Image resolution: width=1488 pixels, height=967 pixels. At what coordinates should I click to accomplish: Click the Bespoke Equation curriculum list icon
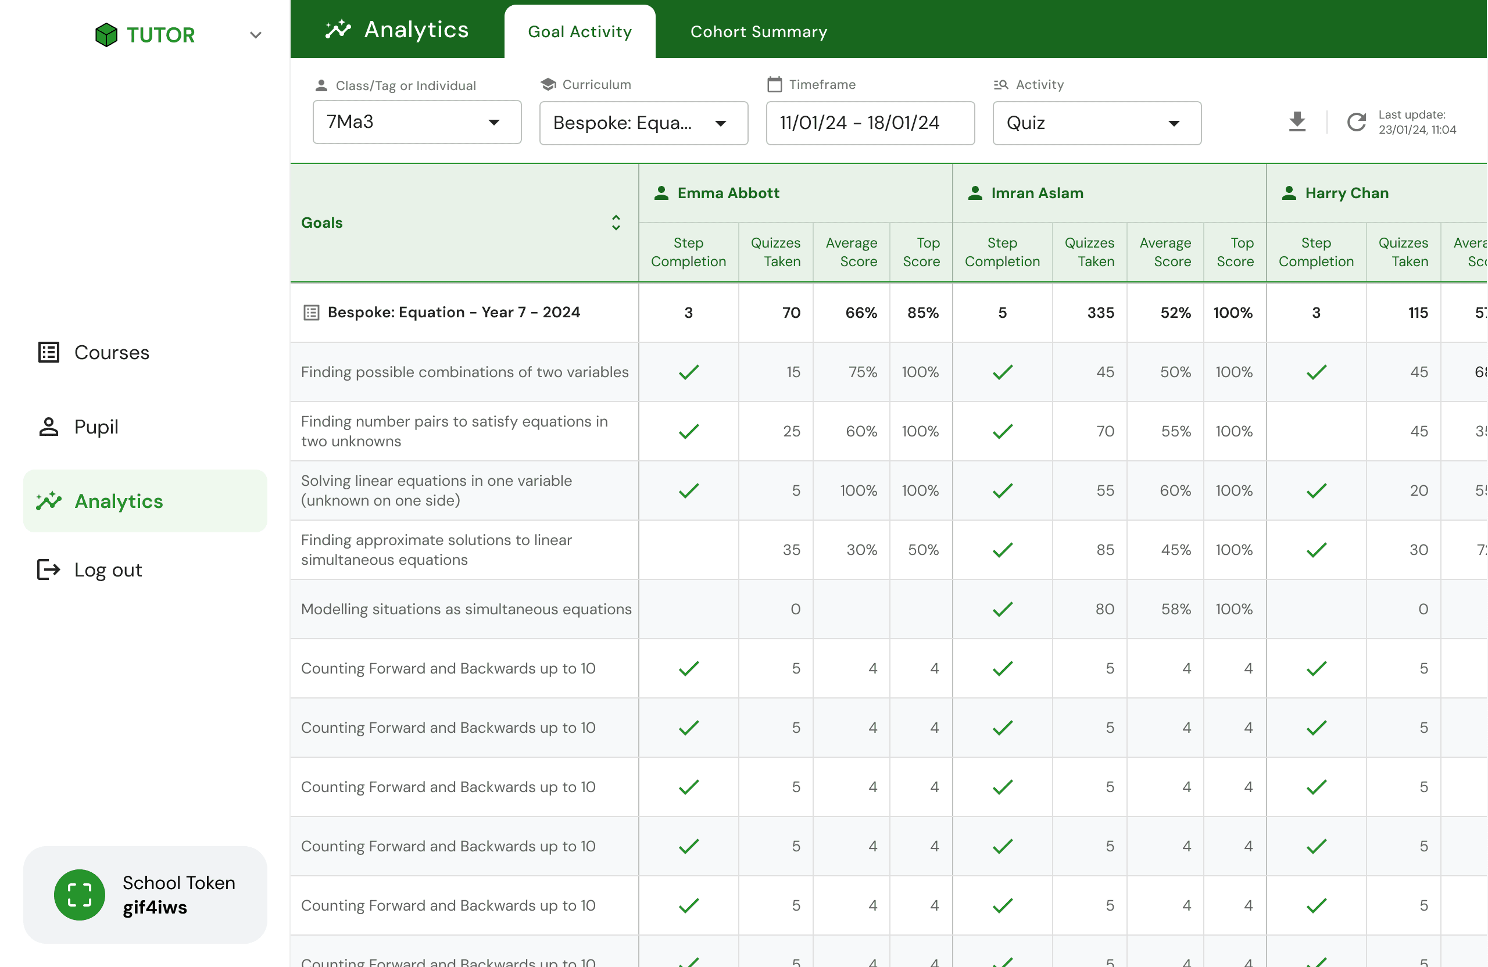click(311, 313)
